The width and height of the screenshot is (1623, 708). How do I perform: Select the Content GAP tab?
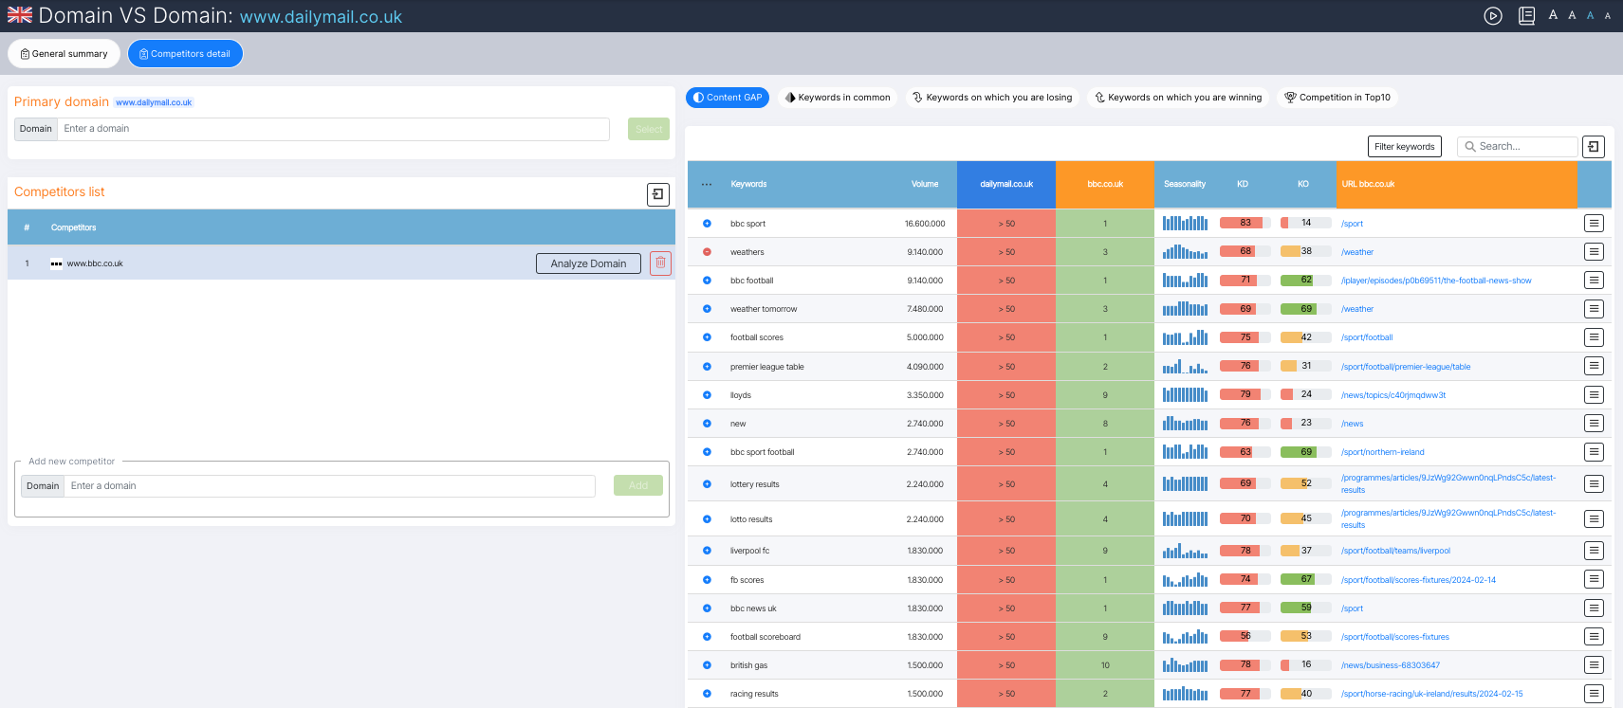[728, 98]
